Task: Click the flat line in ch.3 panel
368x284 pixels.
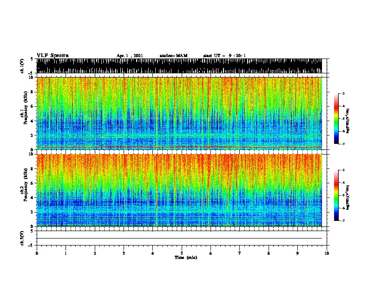Action: 179,239
